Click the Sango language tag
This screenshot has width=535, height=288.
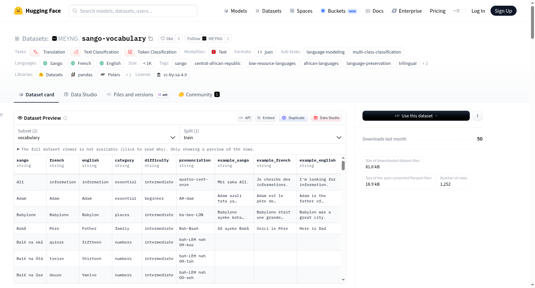tap(52, 63)
